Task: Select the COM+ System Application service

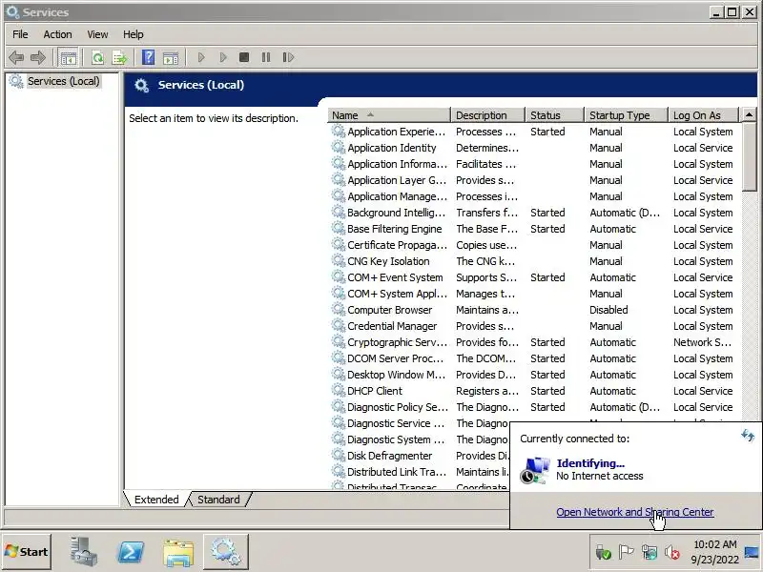Action: (x=533, y=294)
